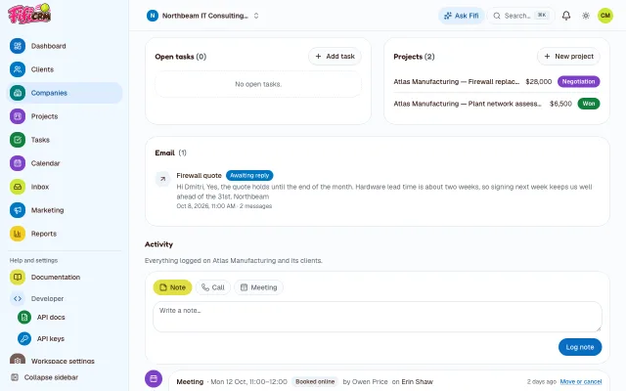Click the No open tasks placeholder

point(258,84)
